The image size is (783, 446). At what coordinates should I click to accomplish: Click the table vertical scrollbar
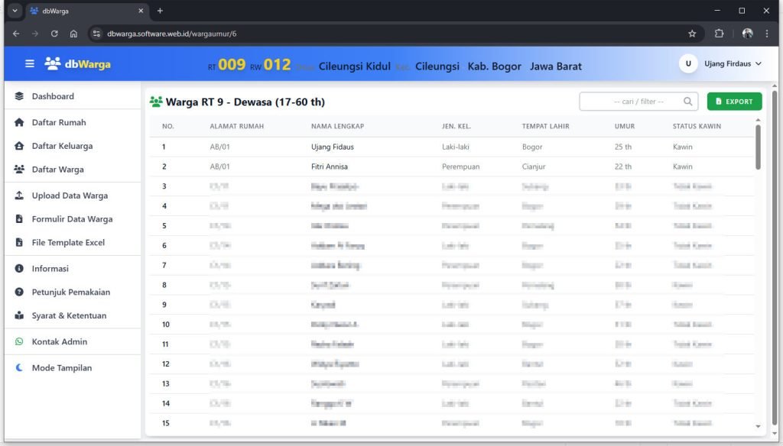758,147
